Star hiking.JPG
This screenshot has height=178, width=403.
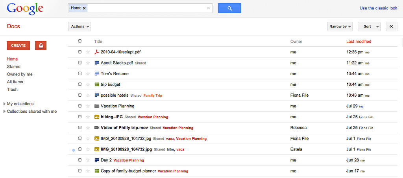click(x=88, y=117)
